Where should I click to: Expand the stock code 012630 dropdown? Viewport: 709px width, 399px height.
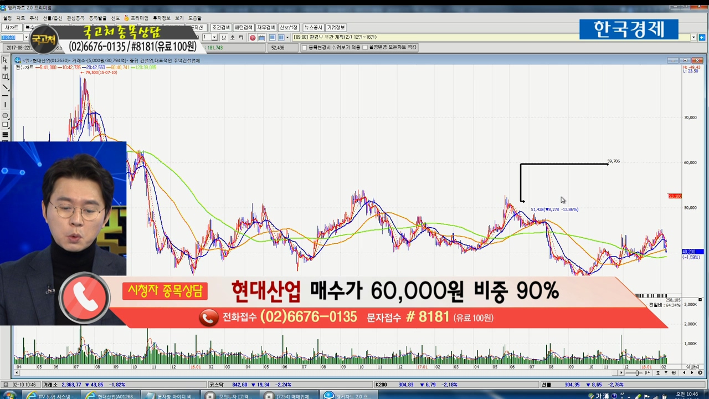tap(26, 38)
